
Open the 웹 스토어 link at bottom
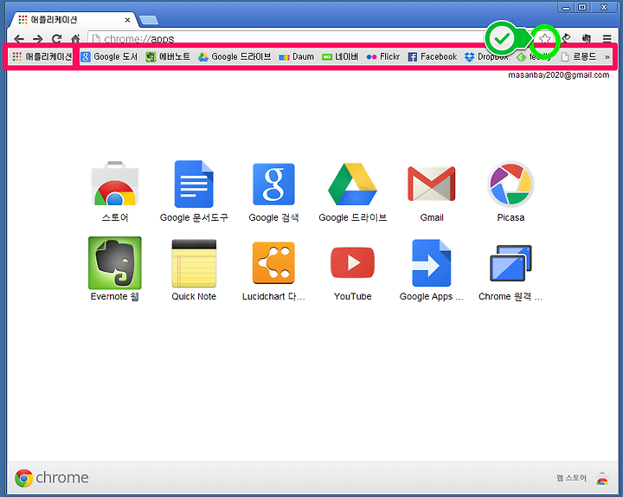(571, 478)
